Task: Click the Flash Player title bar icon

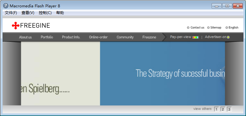Action: (6, 6)
